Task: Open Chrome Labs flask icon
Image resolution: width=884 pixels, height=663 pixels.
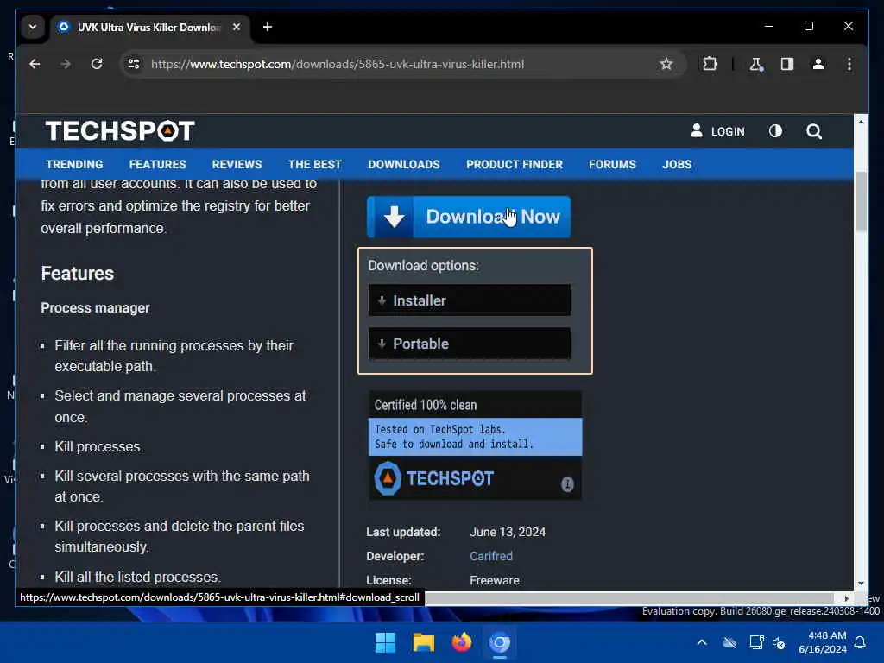Action: (x=756, y=64)
